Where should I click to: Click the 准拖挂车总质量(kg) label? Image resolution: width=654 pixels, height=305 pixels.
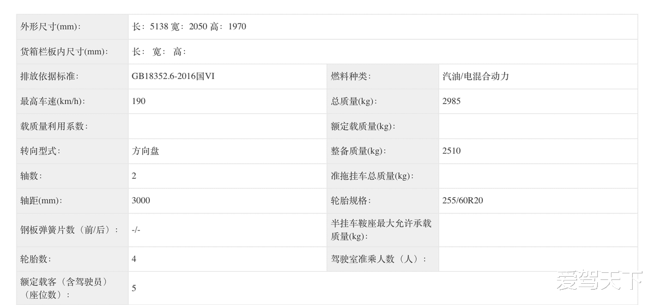371,176
